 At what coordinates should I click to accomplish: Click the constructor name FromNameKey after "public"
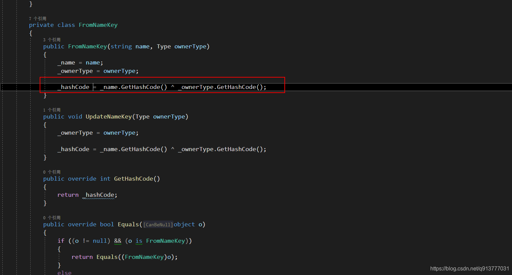click(87, 46)
